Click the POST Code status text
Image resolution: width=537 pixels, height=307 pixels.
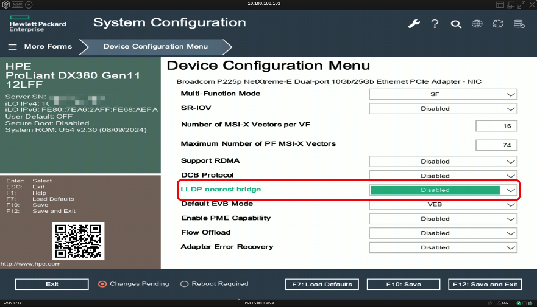pos(259,303)
